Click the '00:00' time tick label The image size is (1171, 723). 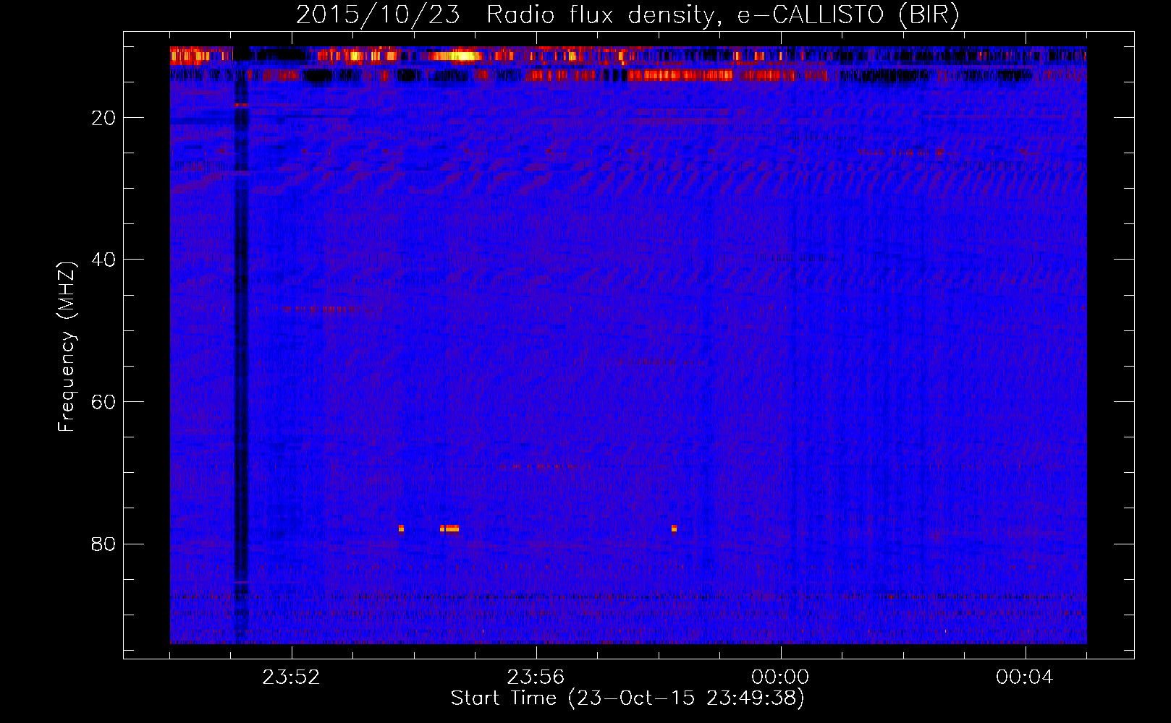pyautogui.click(x=780, y=677)
